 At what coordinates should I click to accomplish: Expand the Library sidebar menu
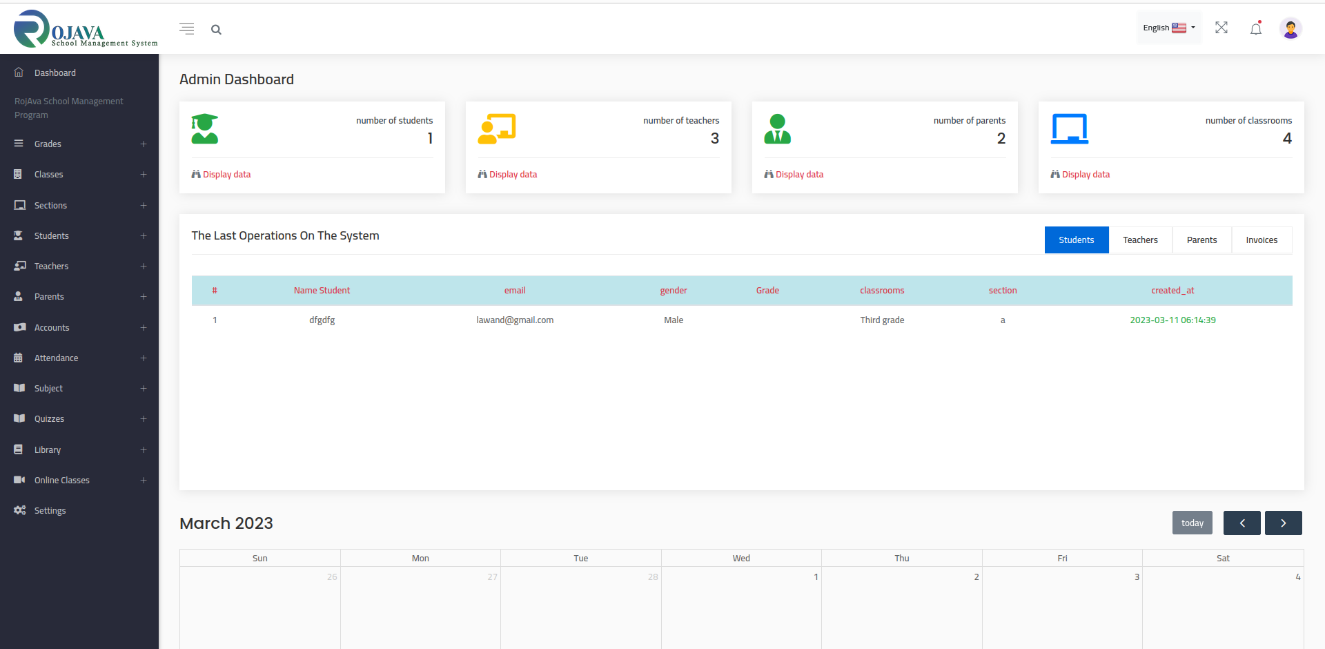point(79,450)
